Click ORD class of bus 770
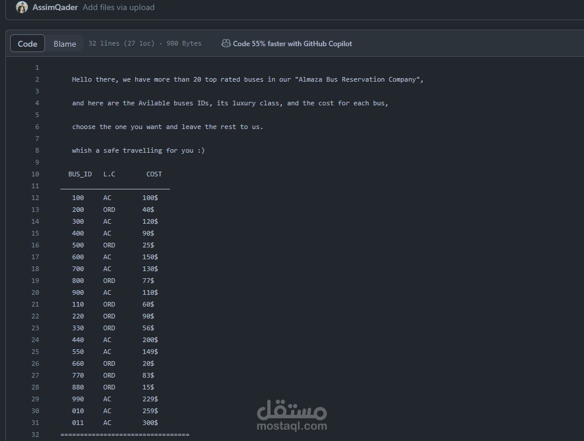The width and height of the screenshot is (584, 441). click(x=109, y=375)
